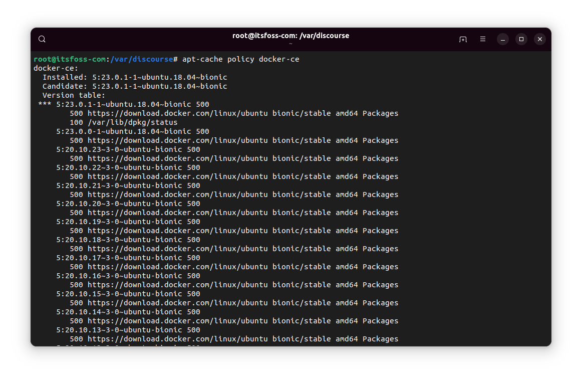The width and height of the screenshot is (582, 380).
Task: Close the terminal window
Action: click(539, 39)
